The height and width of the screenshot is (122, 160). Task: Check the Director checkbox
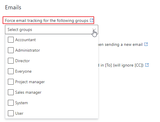11,61
